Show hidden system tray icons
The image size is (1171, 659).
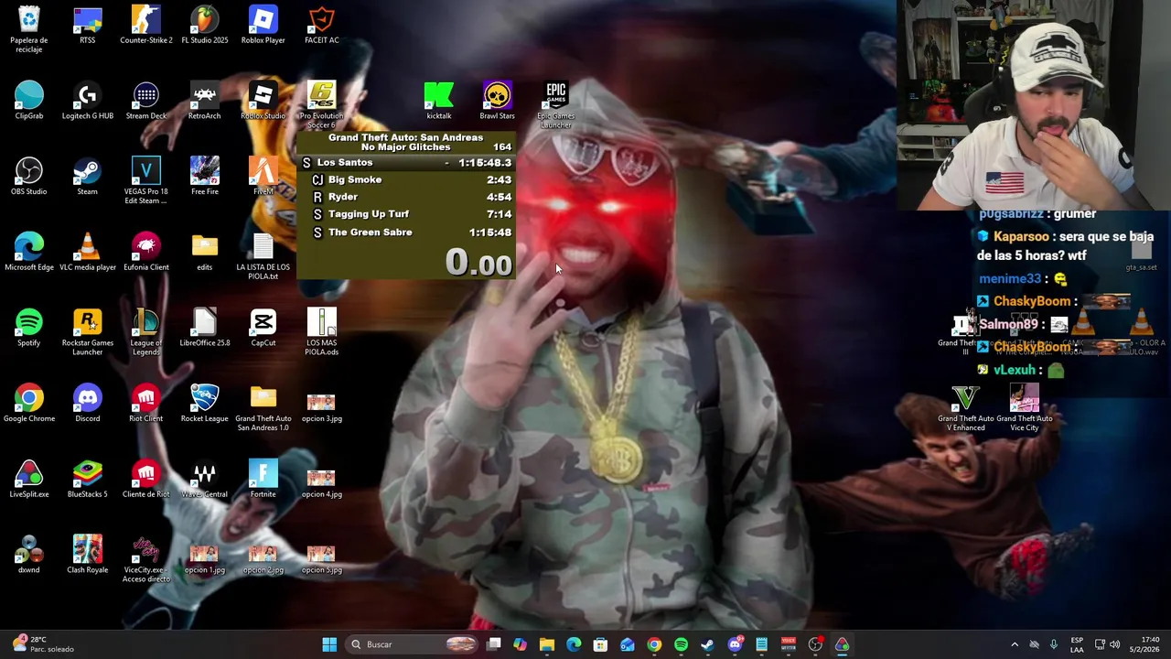click(x=1014, y=644)
